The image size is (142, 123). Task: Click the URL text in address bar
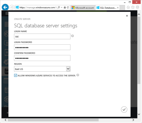[38, 7]
